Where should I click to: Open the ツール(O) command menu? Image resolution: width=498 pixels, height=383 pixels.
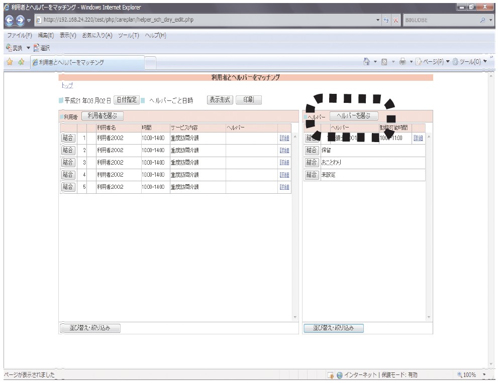(469, 62)
